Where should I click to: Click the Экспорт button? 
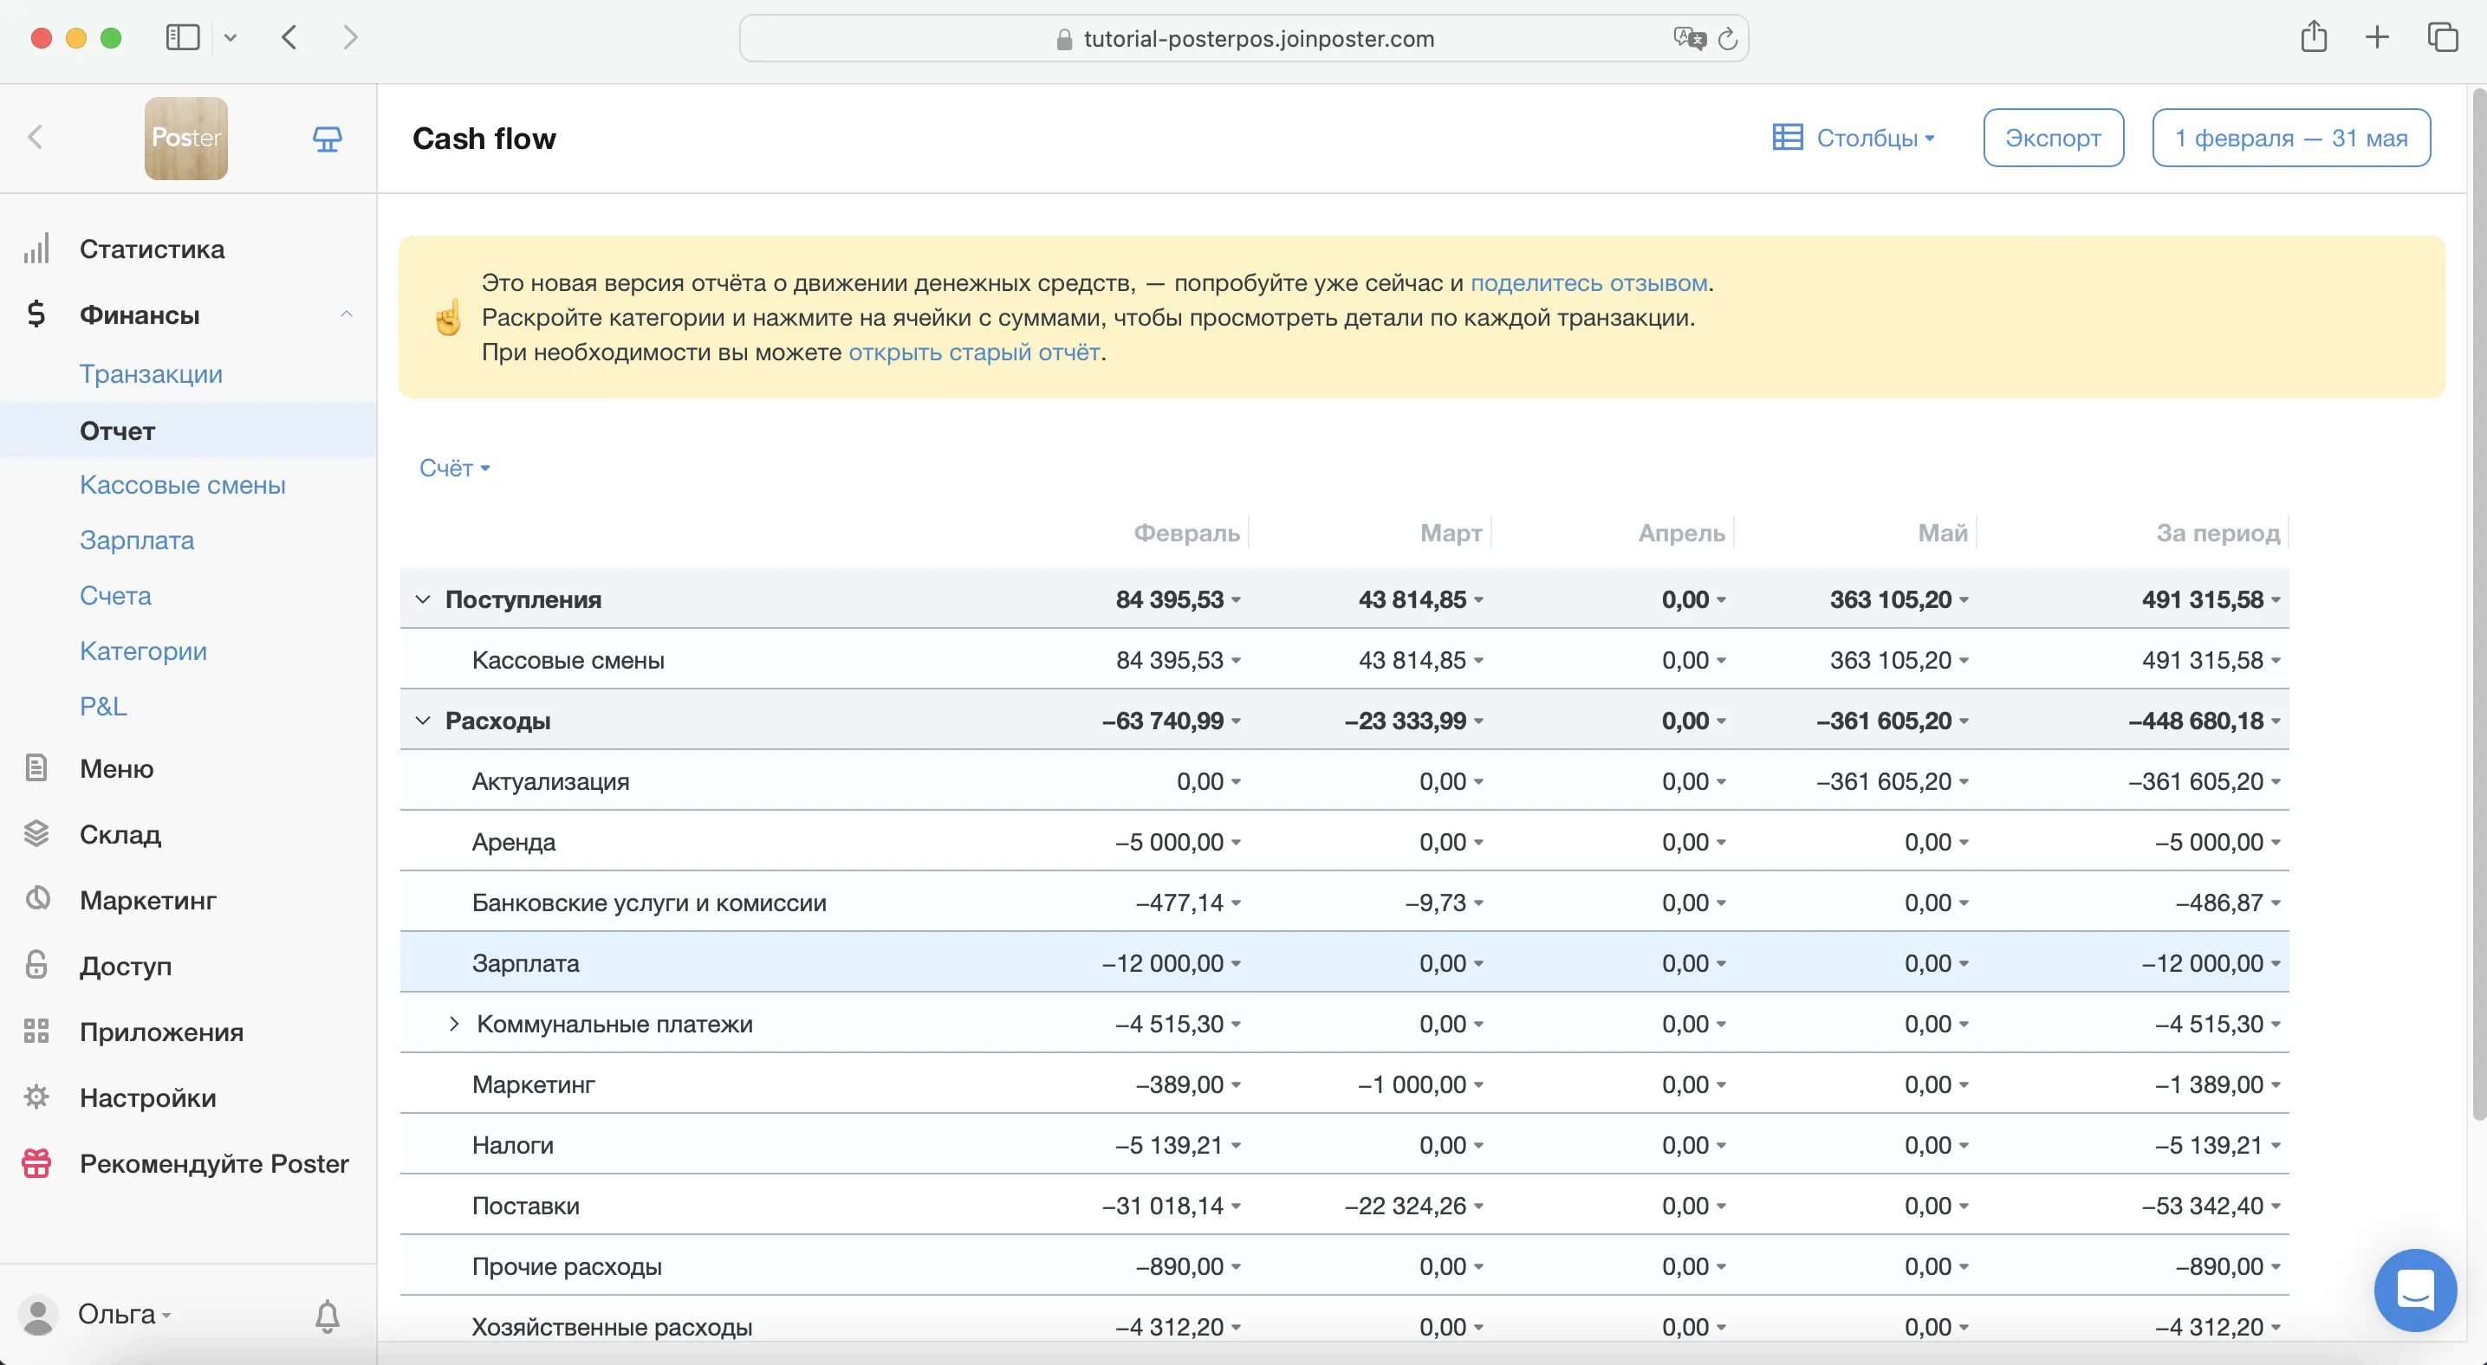point(2053,138)
